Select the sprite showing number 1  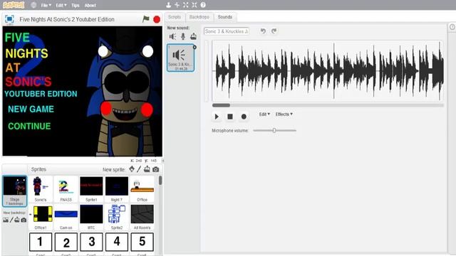pos(41,242)
